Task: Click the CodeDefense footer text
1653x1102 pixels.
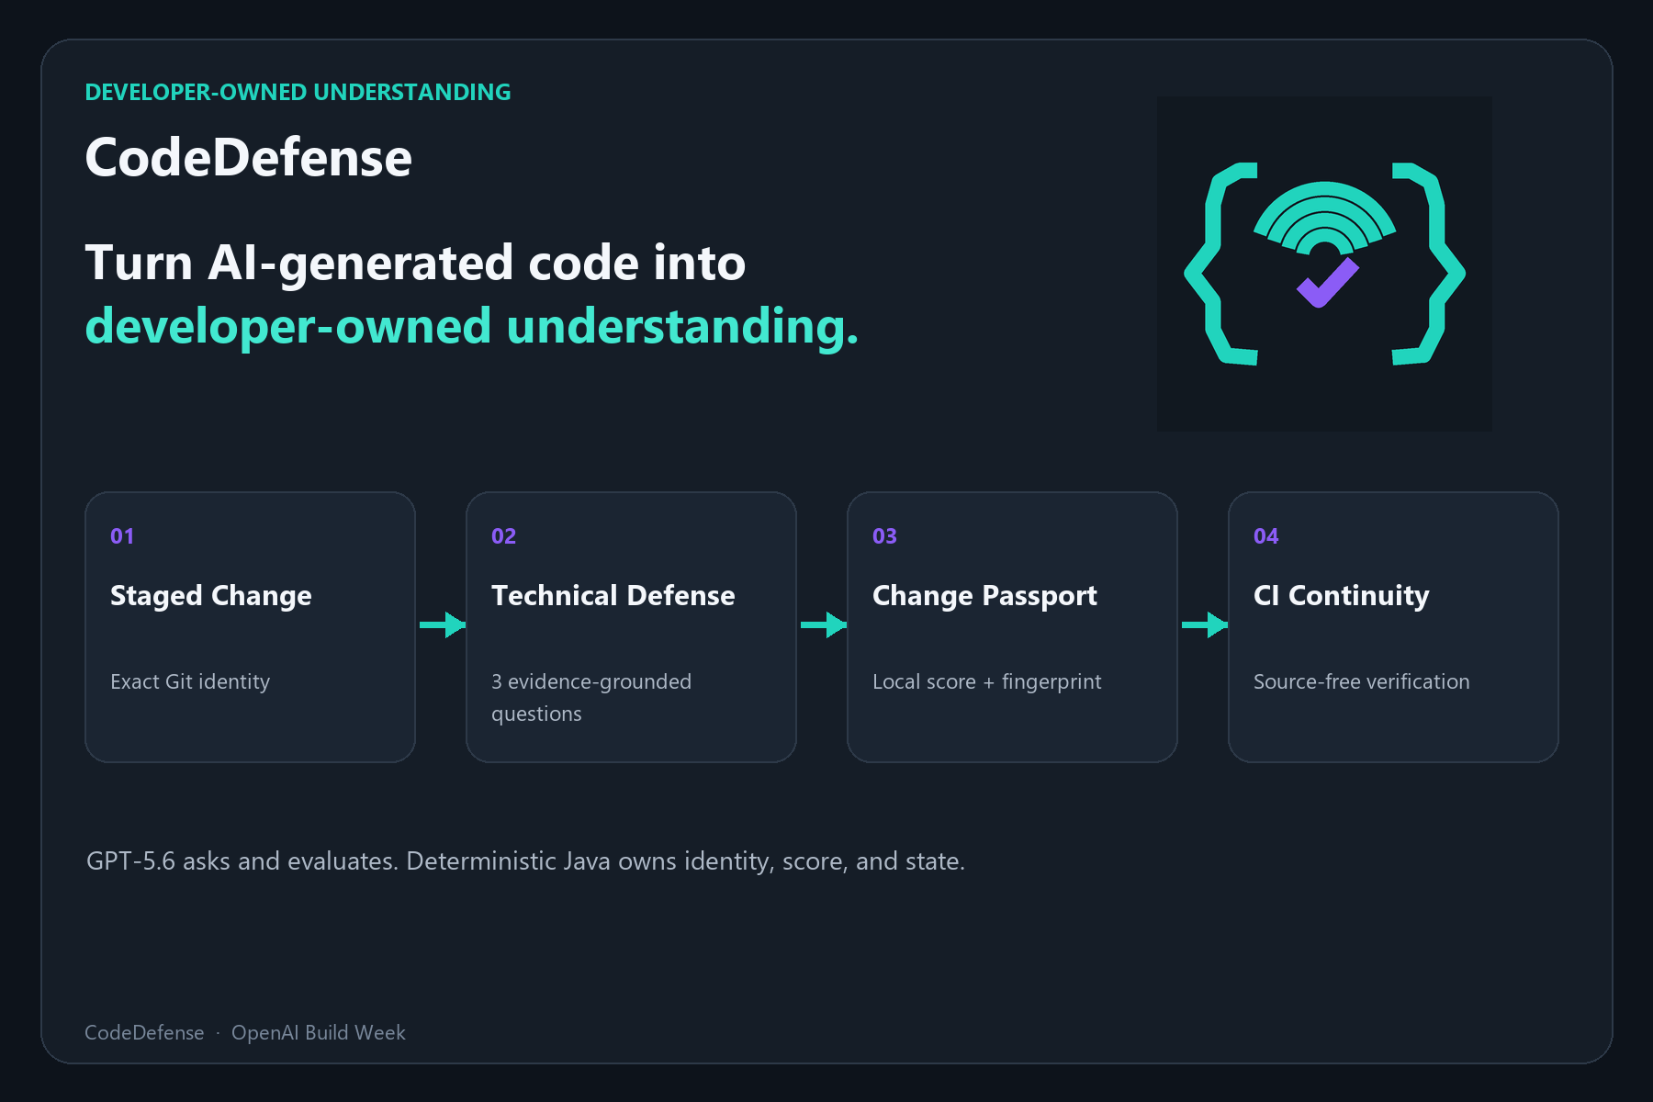Action: tap(144, 1032)
